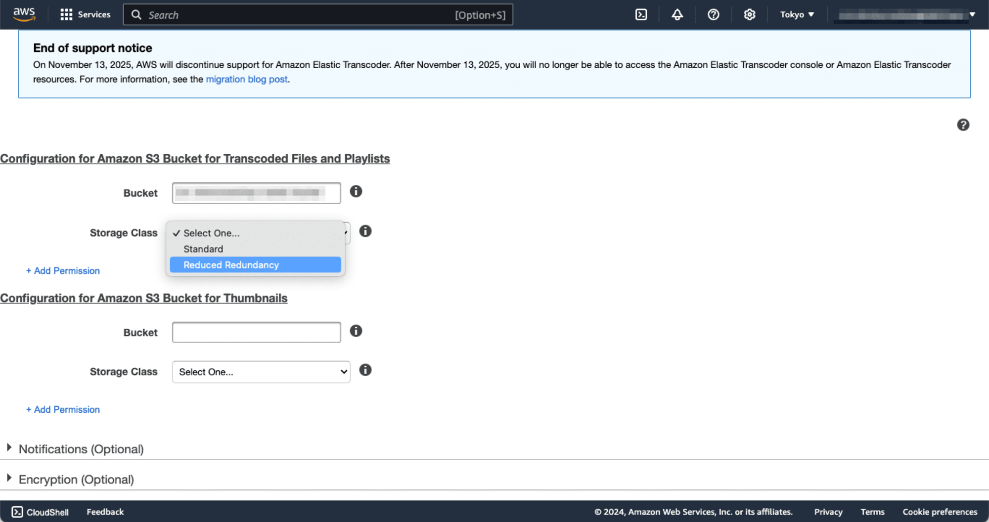The height and width of the screenshot is (522, 989).
Task: Open the Terms footer link
Action: point(872,512)
